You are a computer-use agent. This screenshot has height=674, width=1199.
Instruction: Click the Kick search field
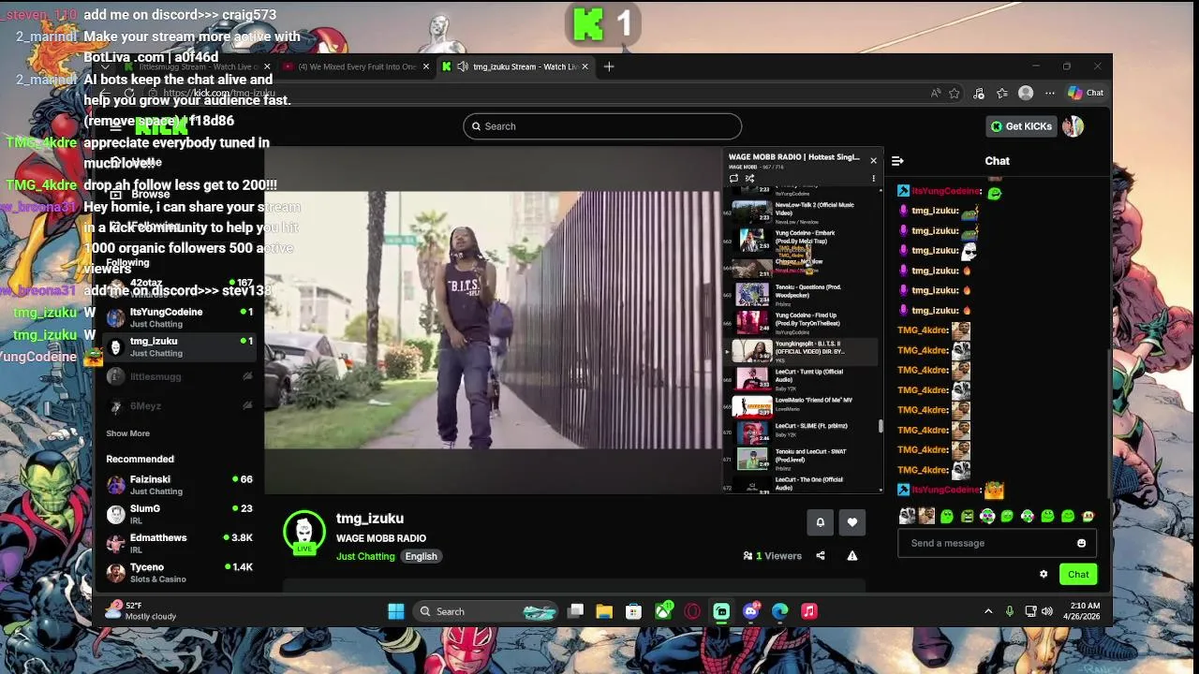pyautogui.click(x=602, y=126)
